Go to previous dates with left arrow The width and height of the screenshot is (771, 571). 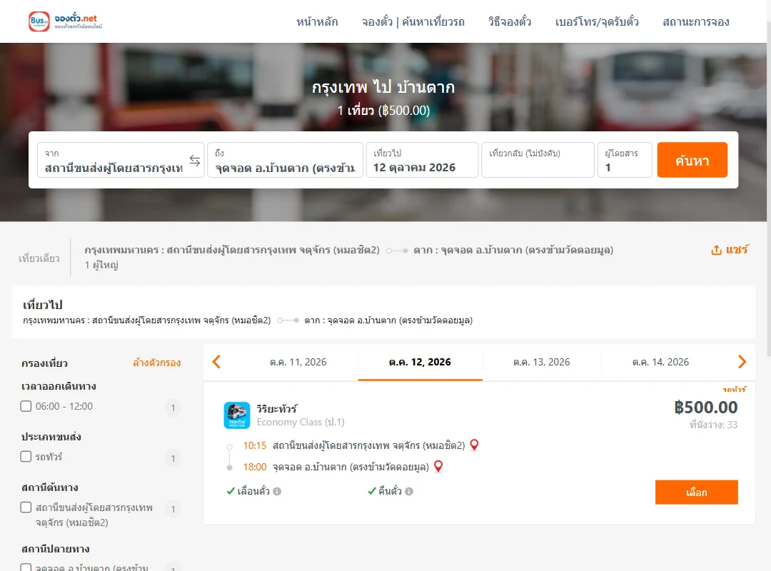(x=216, y=362)
